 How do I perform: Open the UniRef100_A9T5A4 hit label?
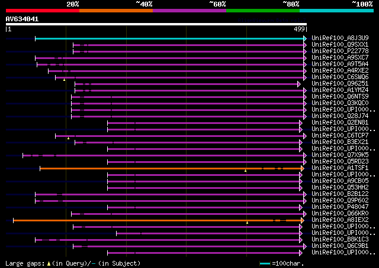340,64
